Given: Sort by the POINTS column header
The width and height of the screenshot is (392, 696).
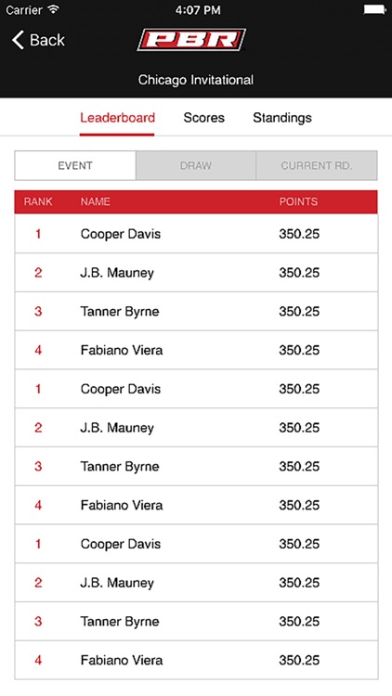Looking at the screenshot, I should pyautogui.click(x=298, y=201).
